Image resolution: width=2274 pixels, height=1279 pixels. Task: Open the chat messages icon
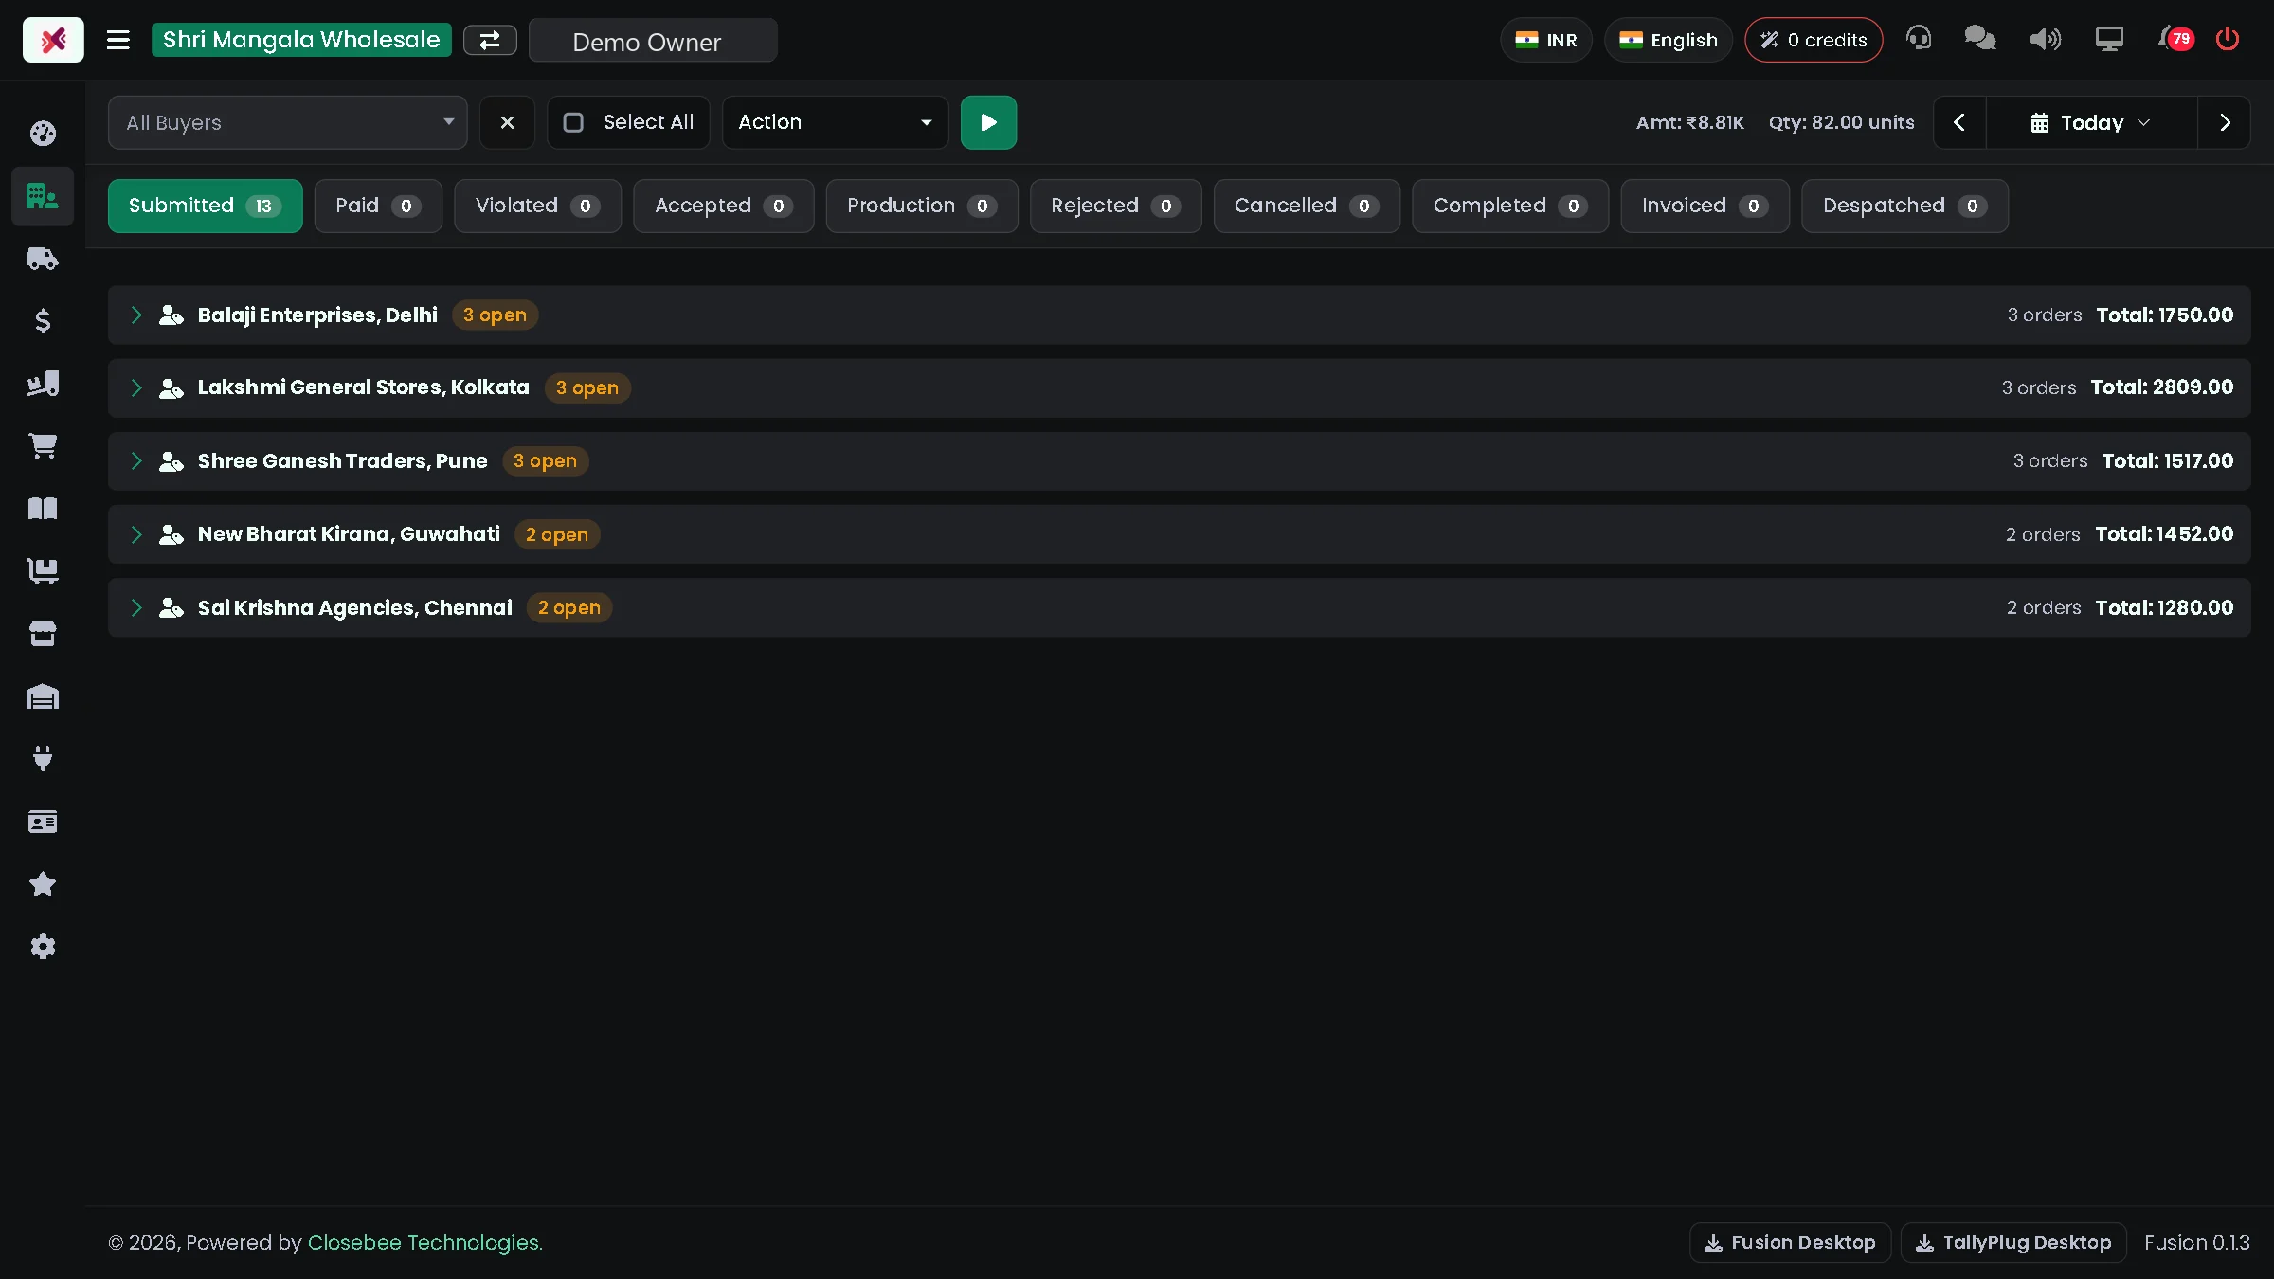(x=1980, y=39)
